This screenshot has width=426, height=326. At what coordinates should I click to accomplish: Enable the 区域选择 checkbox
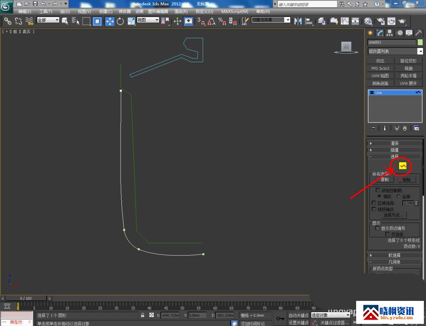click(x=374, y=203)
